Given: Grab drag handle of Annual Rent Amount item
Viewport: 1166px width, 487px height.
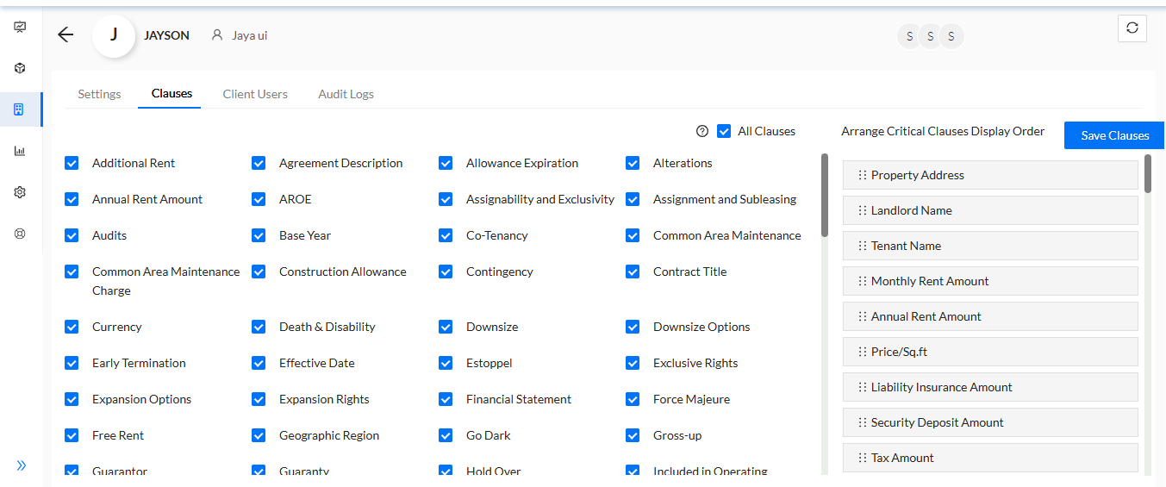Looking at the screenshot, I should click(x=862, y=316).
